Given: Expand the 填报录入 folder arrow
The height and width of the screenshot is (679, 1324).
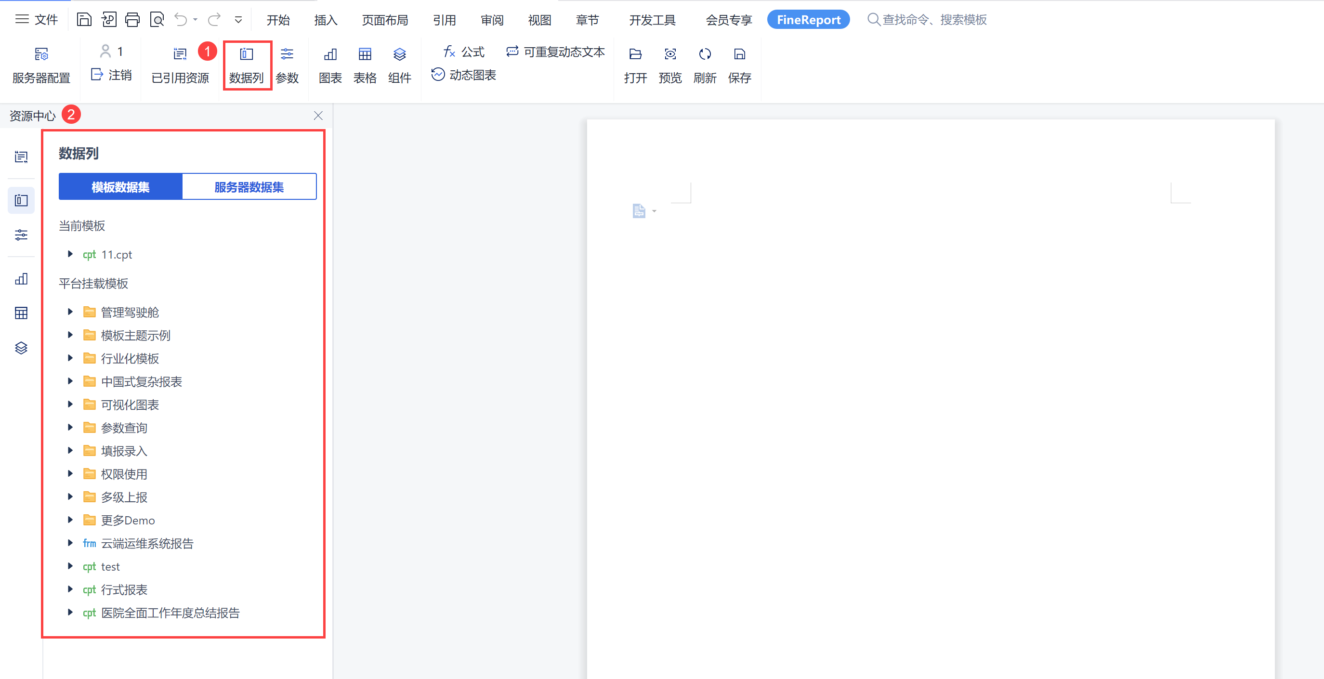Looking at the screenshot, I should (70, 451).
